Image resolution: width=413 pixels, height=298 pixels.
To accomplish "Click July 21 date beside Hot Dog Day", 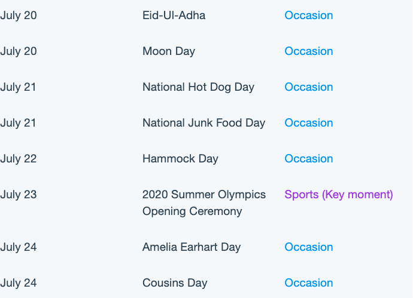I will click(x=18, y=88).
